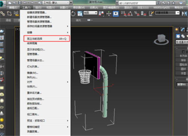This screenshot has width=188, height=136.
Task: Click the New Scene icon in quick access toolbar
Action: point(10,3)
